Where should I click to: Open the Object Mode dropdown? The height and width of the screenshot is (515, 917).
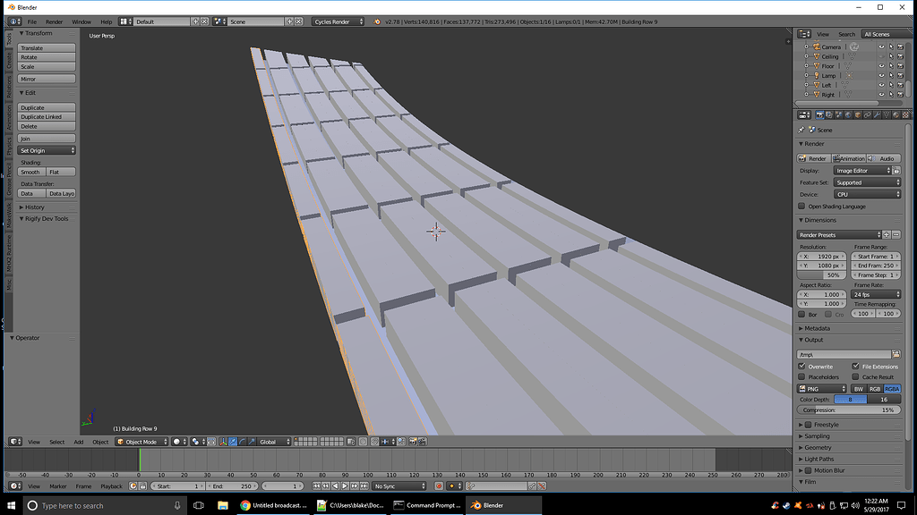[141, 442]
